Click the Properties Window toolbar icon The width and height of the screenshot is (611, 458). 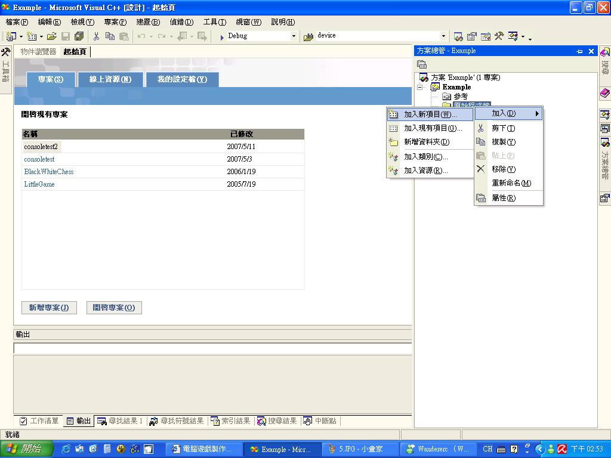[x=472, y=36]
